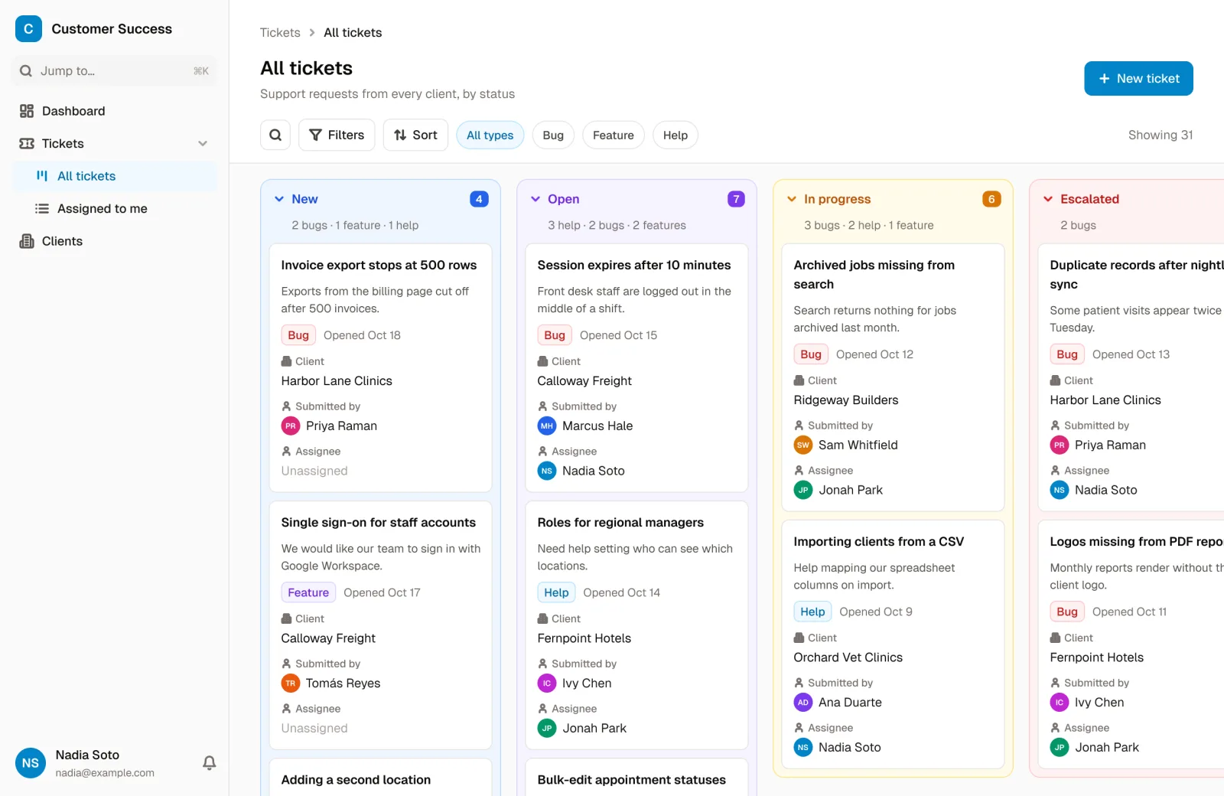
Task: Click the Feature tag on Single sign-on card
Action: pos(308,592)
